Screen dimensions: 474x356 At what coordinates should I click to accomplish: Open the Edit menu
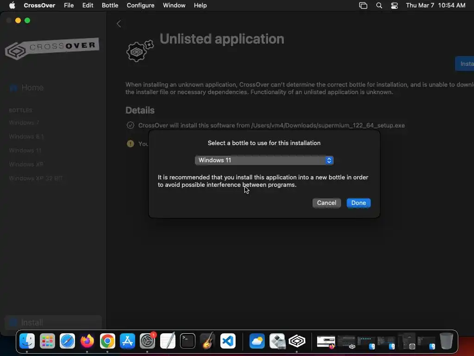coord(87,6)
